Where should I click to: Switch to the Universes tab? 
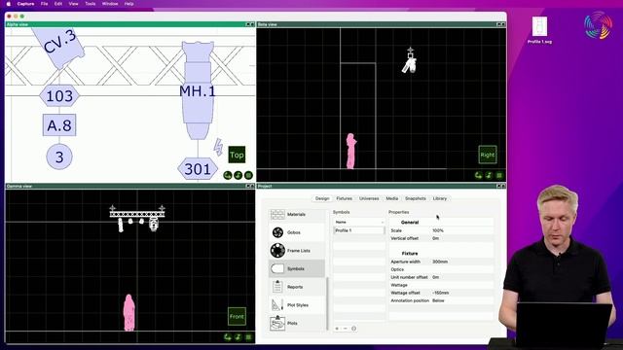click(x=369, y=198)
